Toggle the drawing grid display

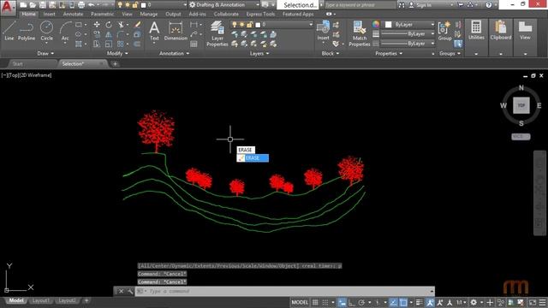(315, 302)
